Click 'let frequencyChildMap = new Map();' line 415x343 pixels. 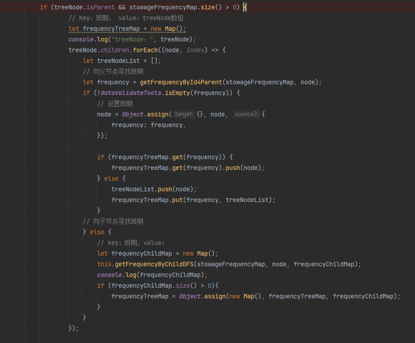tap(158, 254)
